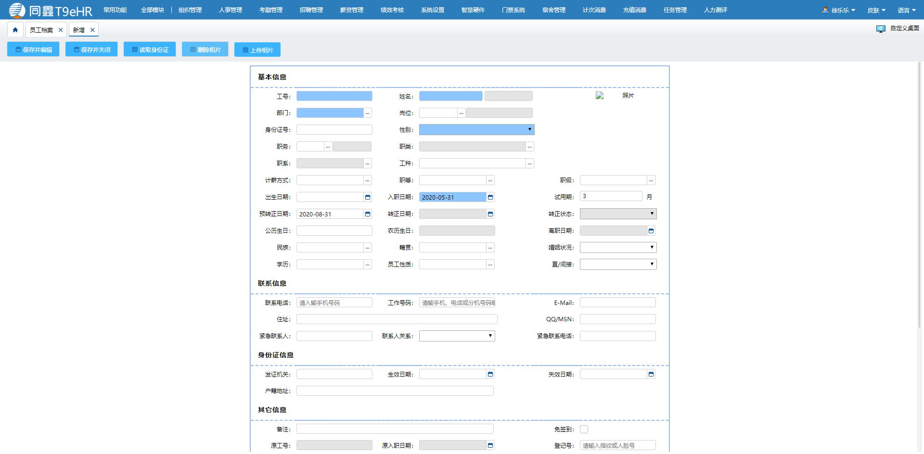Viewport: 924px width, 454px height.
Task: Click the photo placeholder image
Action: click(600, 96)
